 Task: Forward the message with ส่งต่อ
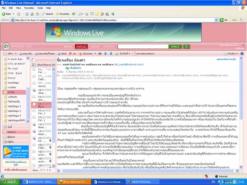click(62, 54)
